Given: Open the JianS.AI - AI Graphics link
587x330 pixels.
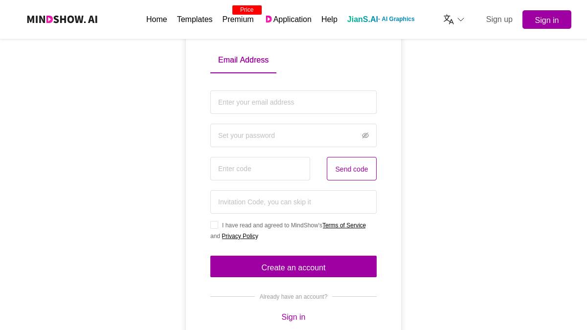Looking at the screenshot, I should pos(381,19).
